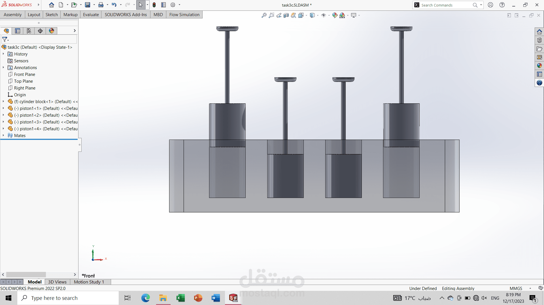This screenshot has height=305, width=544.
Task: Expand the Mates folder
Action: 3,135
